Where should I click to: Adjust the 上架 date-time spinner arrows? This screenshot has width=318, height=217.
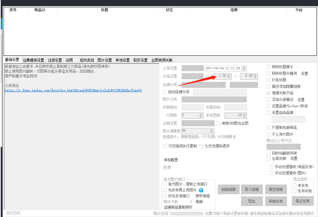[244, 68]
